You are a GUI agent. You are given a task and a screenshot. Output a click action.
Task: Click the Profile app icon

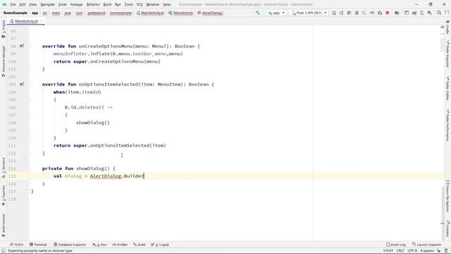click(372, 13)
